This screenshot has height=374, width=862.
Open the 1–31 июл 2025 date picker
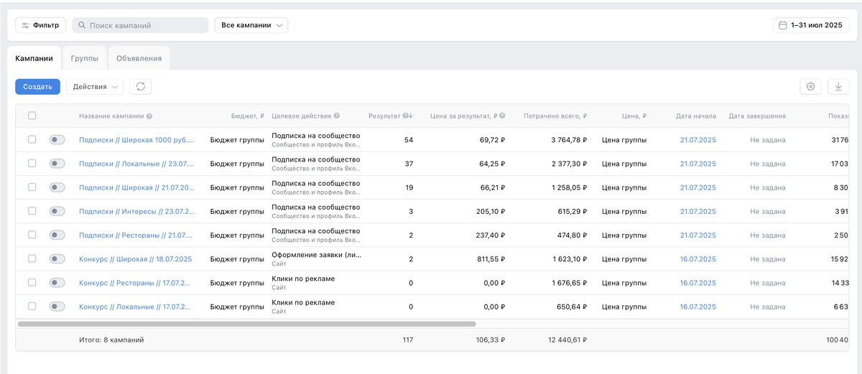coord(811,25)
